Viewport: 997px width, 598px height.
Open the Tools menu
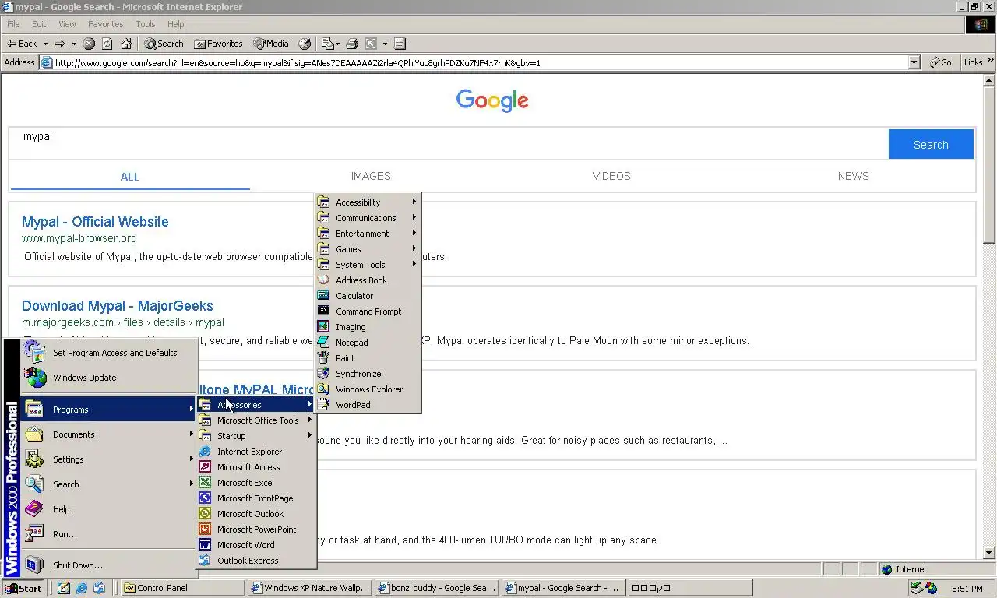click(146, 24)
